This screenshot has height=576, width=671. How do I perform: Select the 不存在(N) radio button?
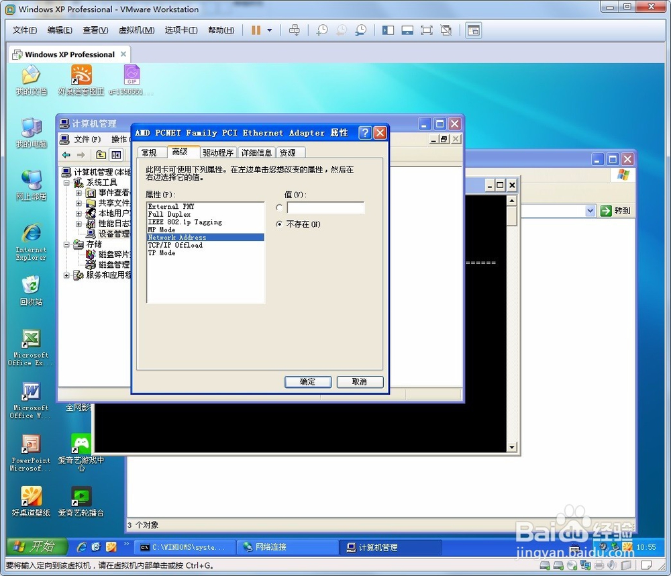(279, 224)
